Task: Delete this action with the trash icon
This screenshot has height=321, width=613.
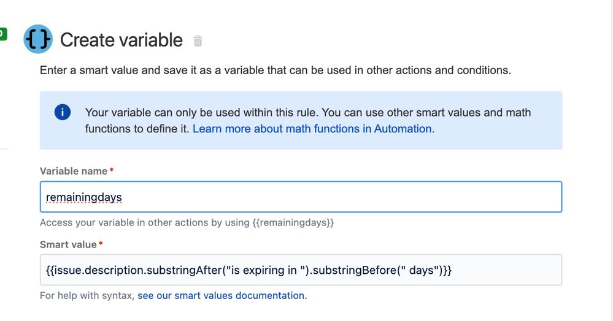Action: pyautogui.click(x=198, y=41)
